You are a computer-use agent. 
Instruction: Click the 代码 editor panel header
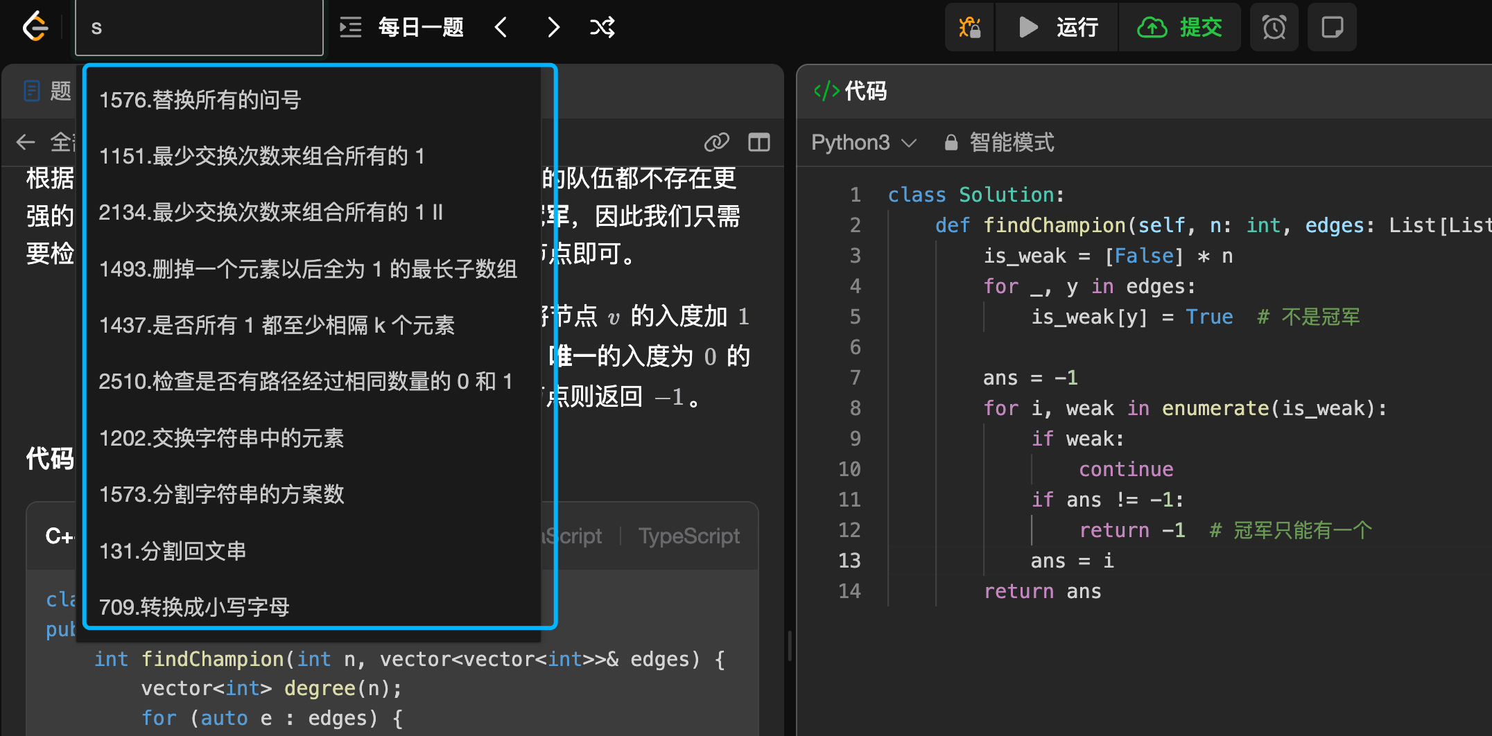(x=851, y=91)
